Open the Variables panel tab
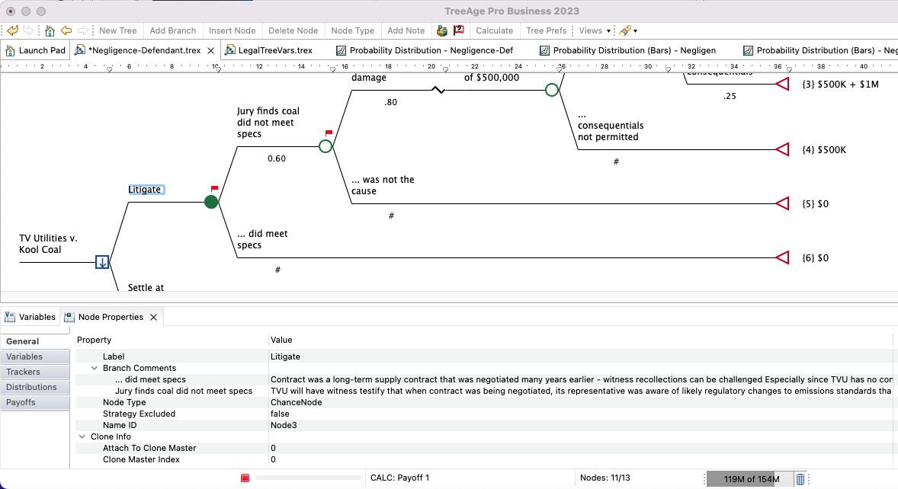This screenshot has width=898, height=489. [x=30, y=317]
